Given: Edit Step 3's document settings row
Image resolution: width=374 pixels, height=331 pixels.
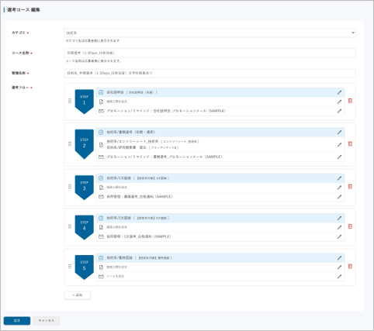Looking at the screenshot, I should (339, 188).
